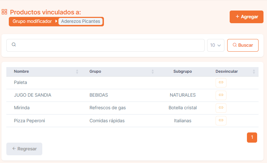Unlink the Paleta product
Image resolution: width=267 pixels, height=163 pixels.
click(x=221, y=83)
